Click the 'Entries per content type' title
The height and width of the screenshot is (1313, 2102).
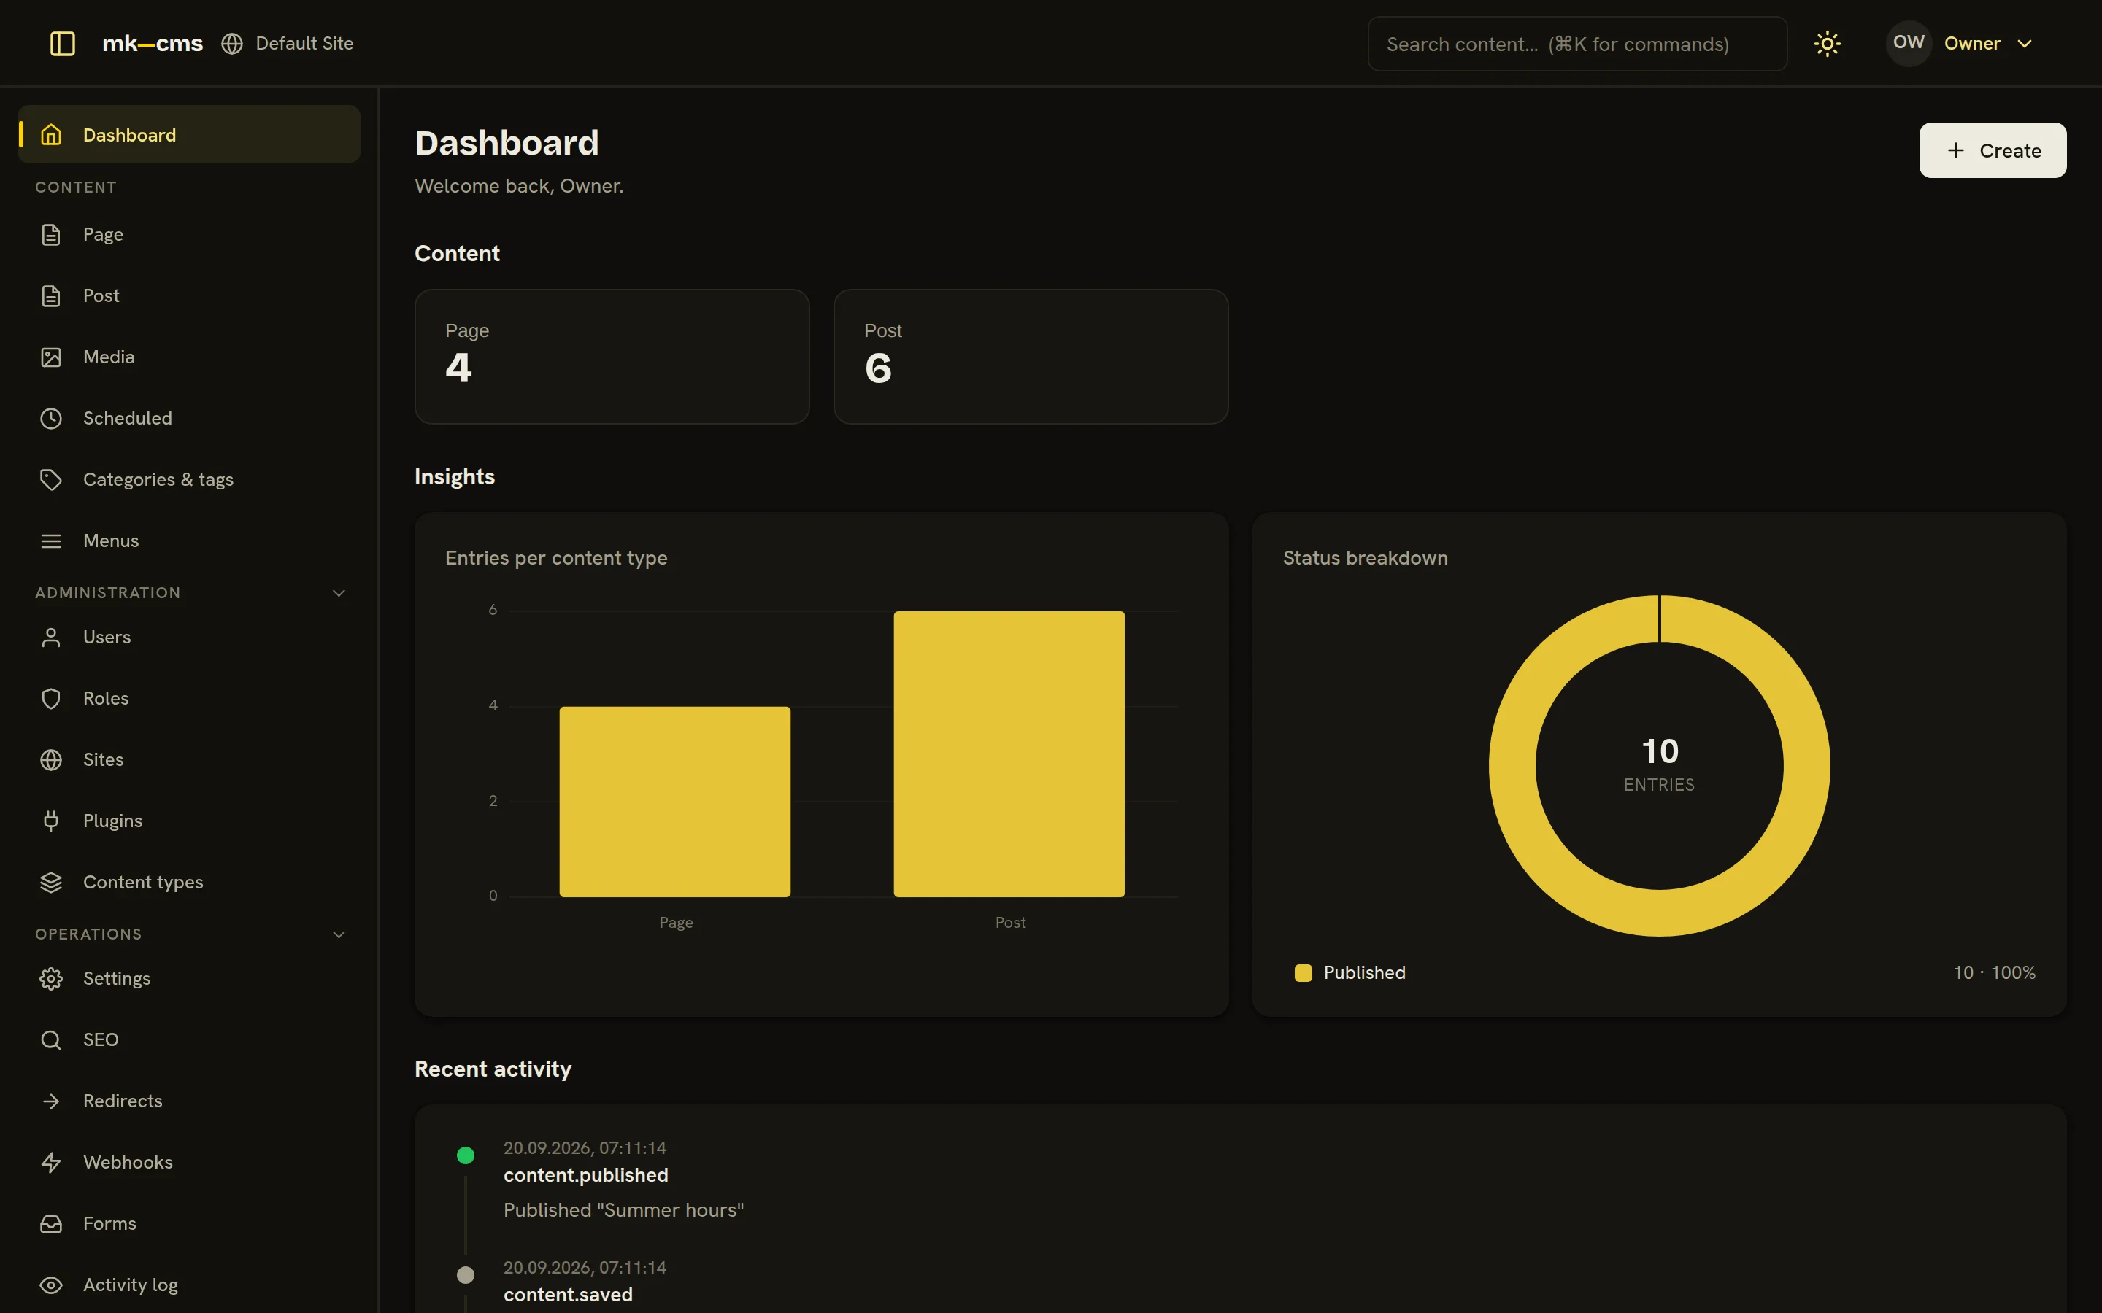click(556, 558)
